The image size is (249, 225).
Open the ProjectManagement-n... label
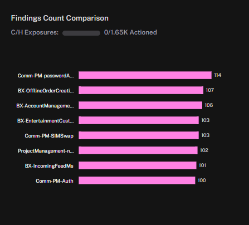point(46,151)
